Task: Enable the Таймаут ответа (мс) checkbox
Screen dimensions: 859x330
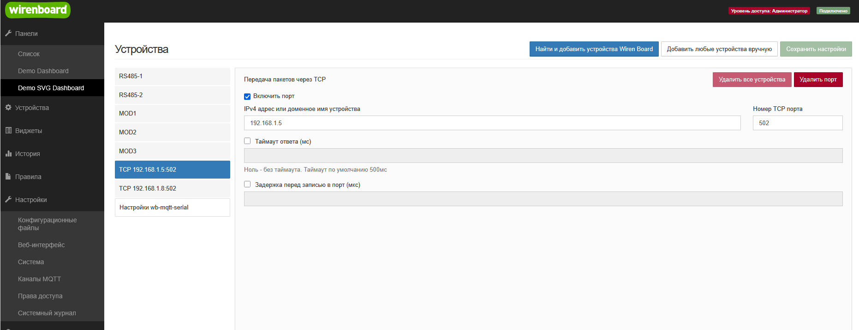Action: click(247, 141)
